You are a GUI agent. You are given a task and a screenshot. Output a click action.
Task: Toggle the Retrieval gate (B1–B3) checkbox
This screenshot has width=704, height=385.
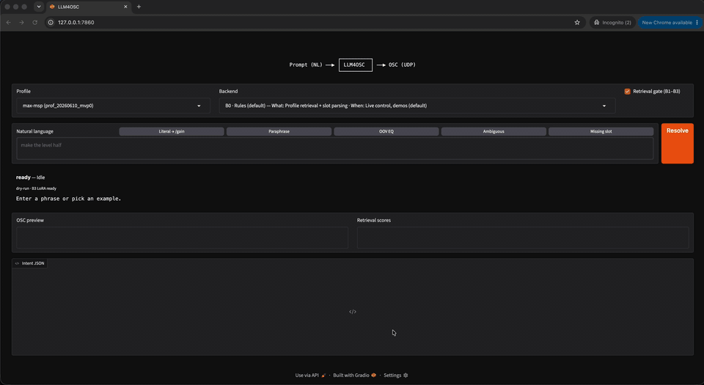pos(627,92)
